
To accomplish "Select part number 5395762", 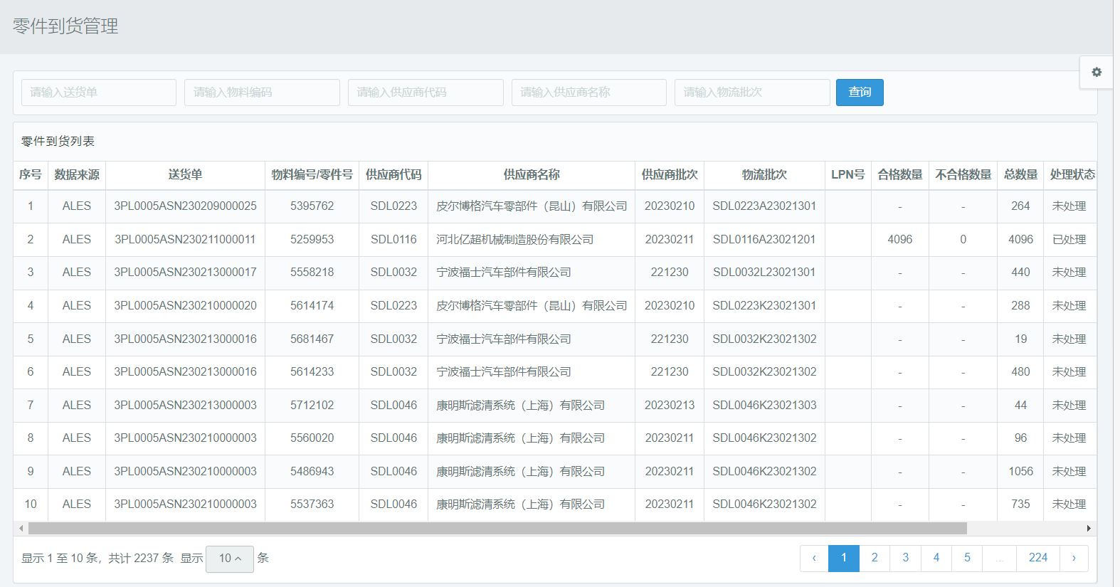I will point(312,206).
